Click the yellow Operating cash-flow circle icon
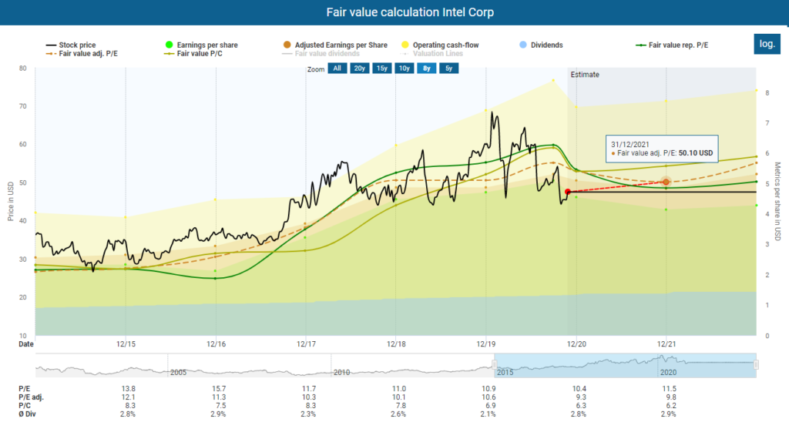 pyautogui.click(x=405, y=45)
